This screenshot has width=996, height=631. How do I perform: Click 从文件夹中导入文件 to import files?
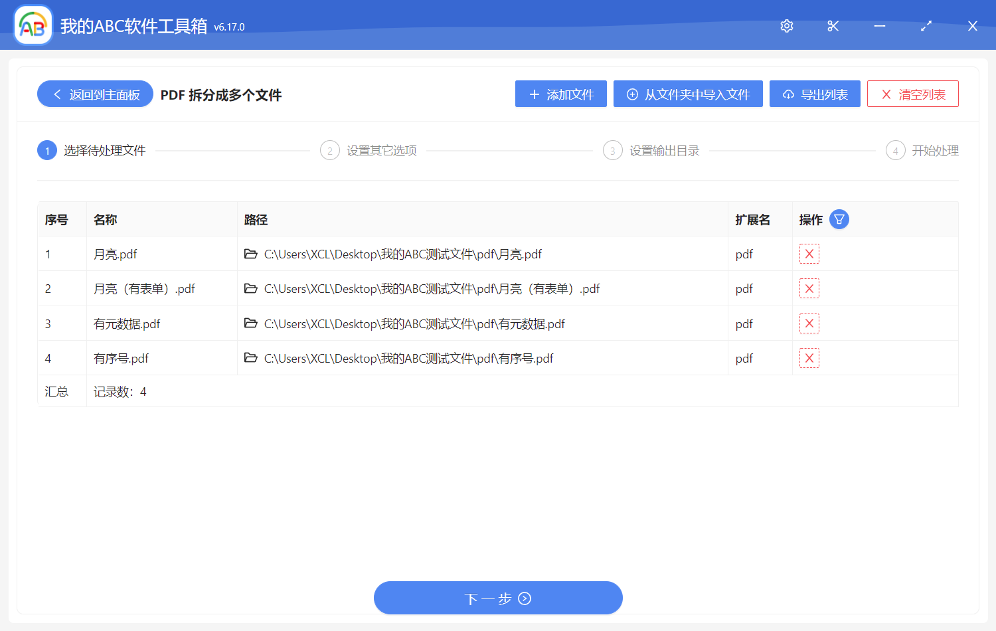688,94
